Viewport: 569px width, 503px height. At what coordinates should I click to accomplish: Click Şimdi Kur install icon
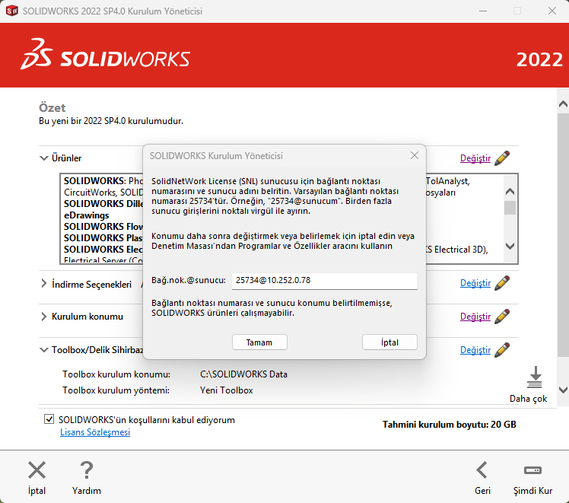[x=532, y=470]
